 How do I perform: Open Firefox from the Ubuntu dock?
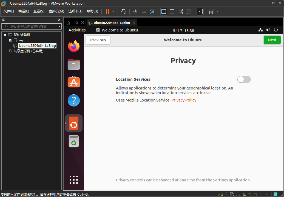(x=74, y=46)
